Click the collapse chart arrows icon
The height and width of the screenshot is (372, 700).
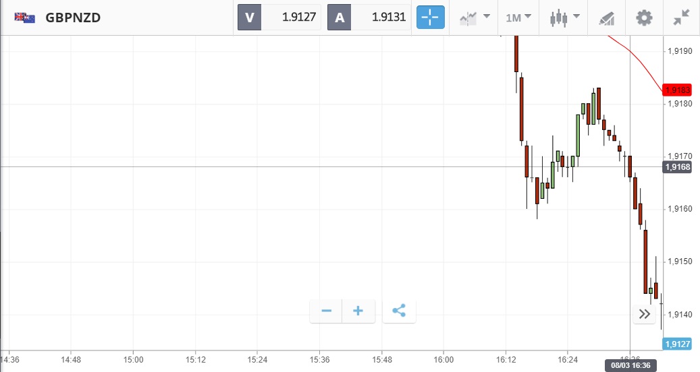[680, 18]
